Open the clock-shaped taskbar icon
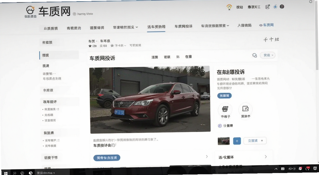This screenshot has width=319, height=175. click(22, 173)
